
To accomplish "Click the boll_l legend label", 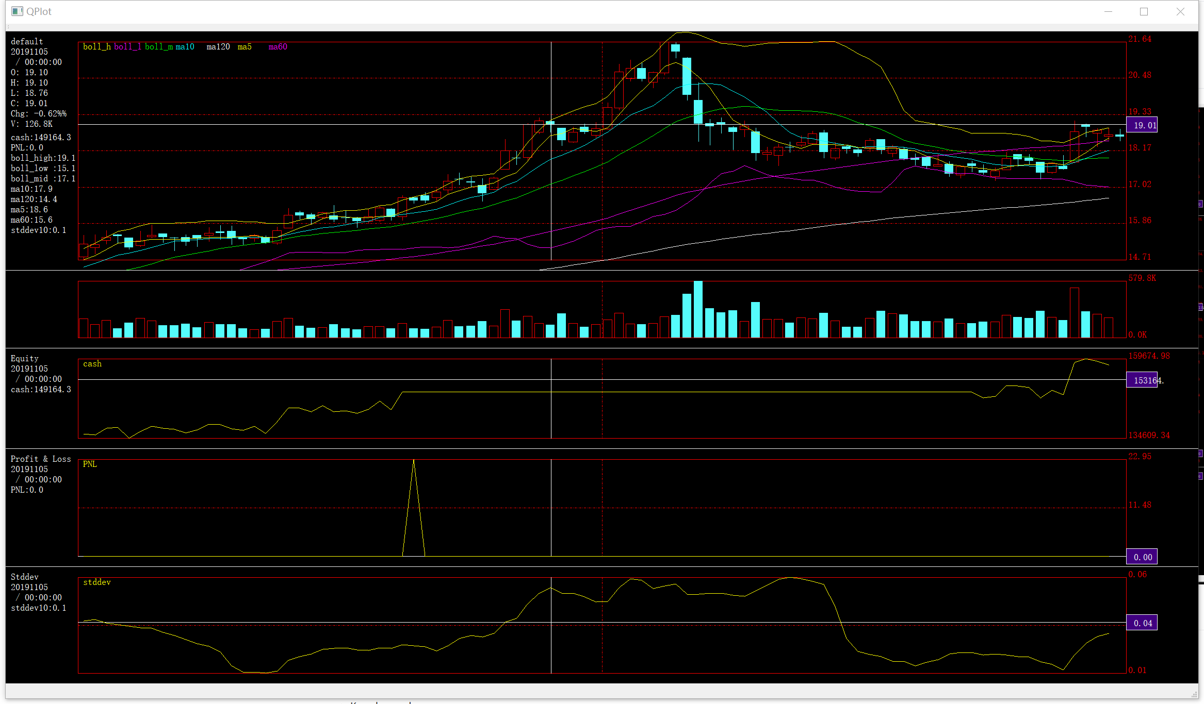I will click(x=127, y=47).
